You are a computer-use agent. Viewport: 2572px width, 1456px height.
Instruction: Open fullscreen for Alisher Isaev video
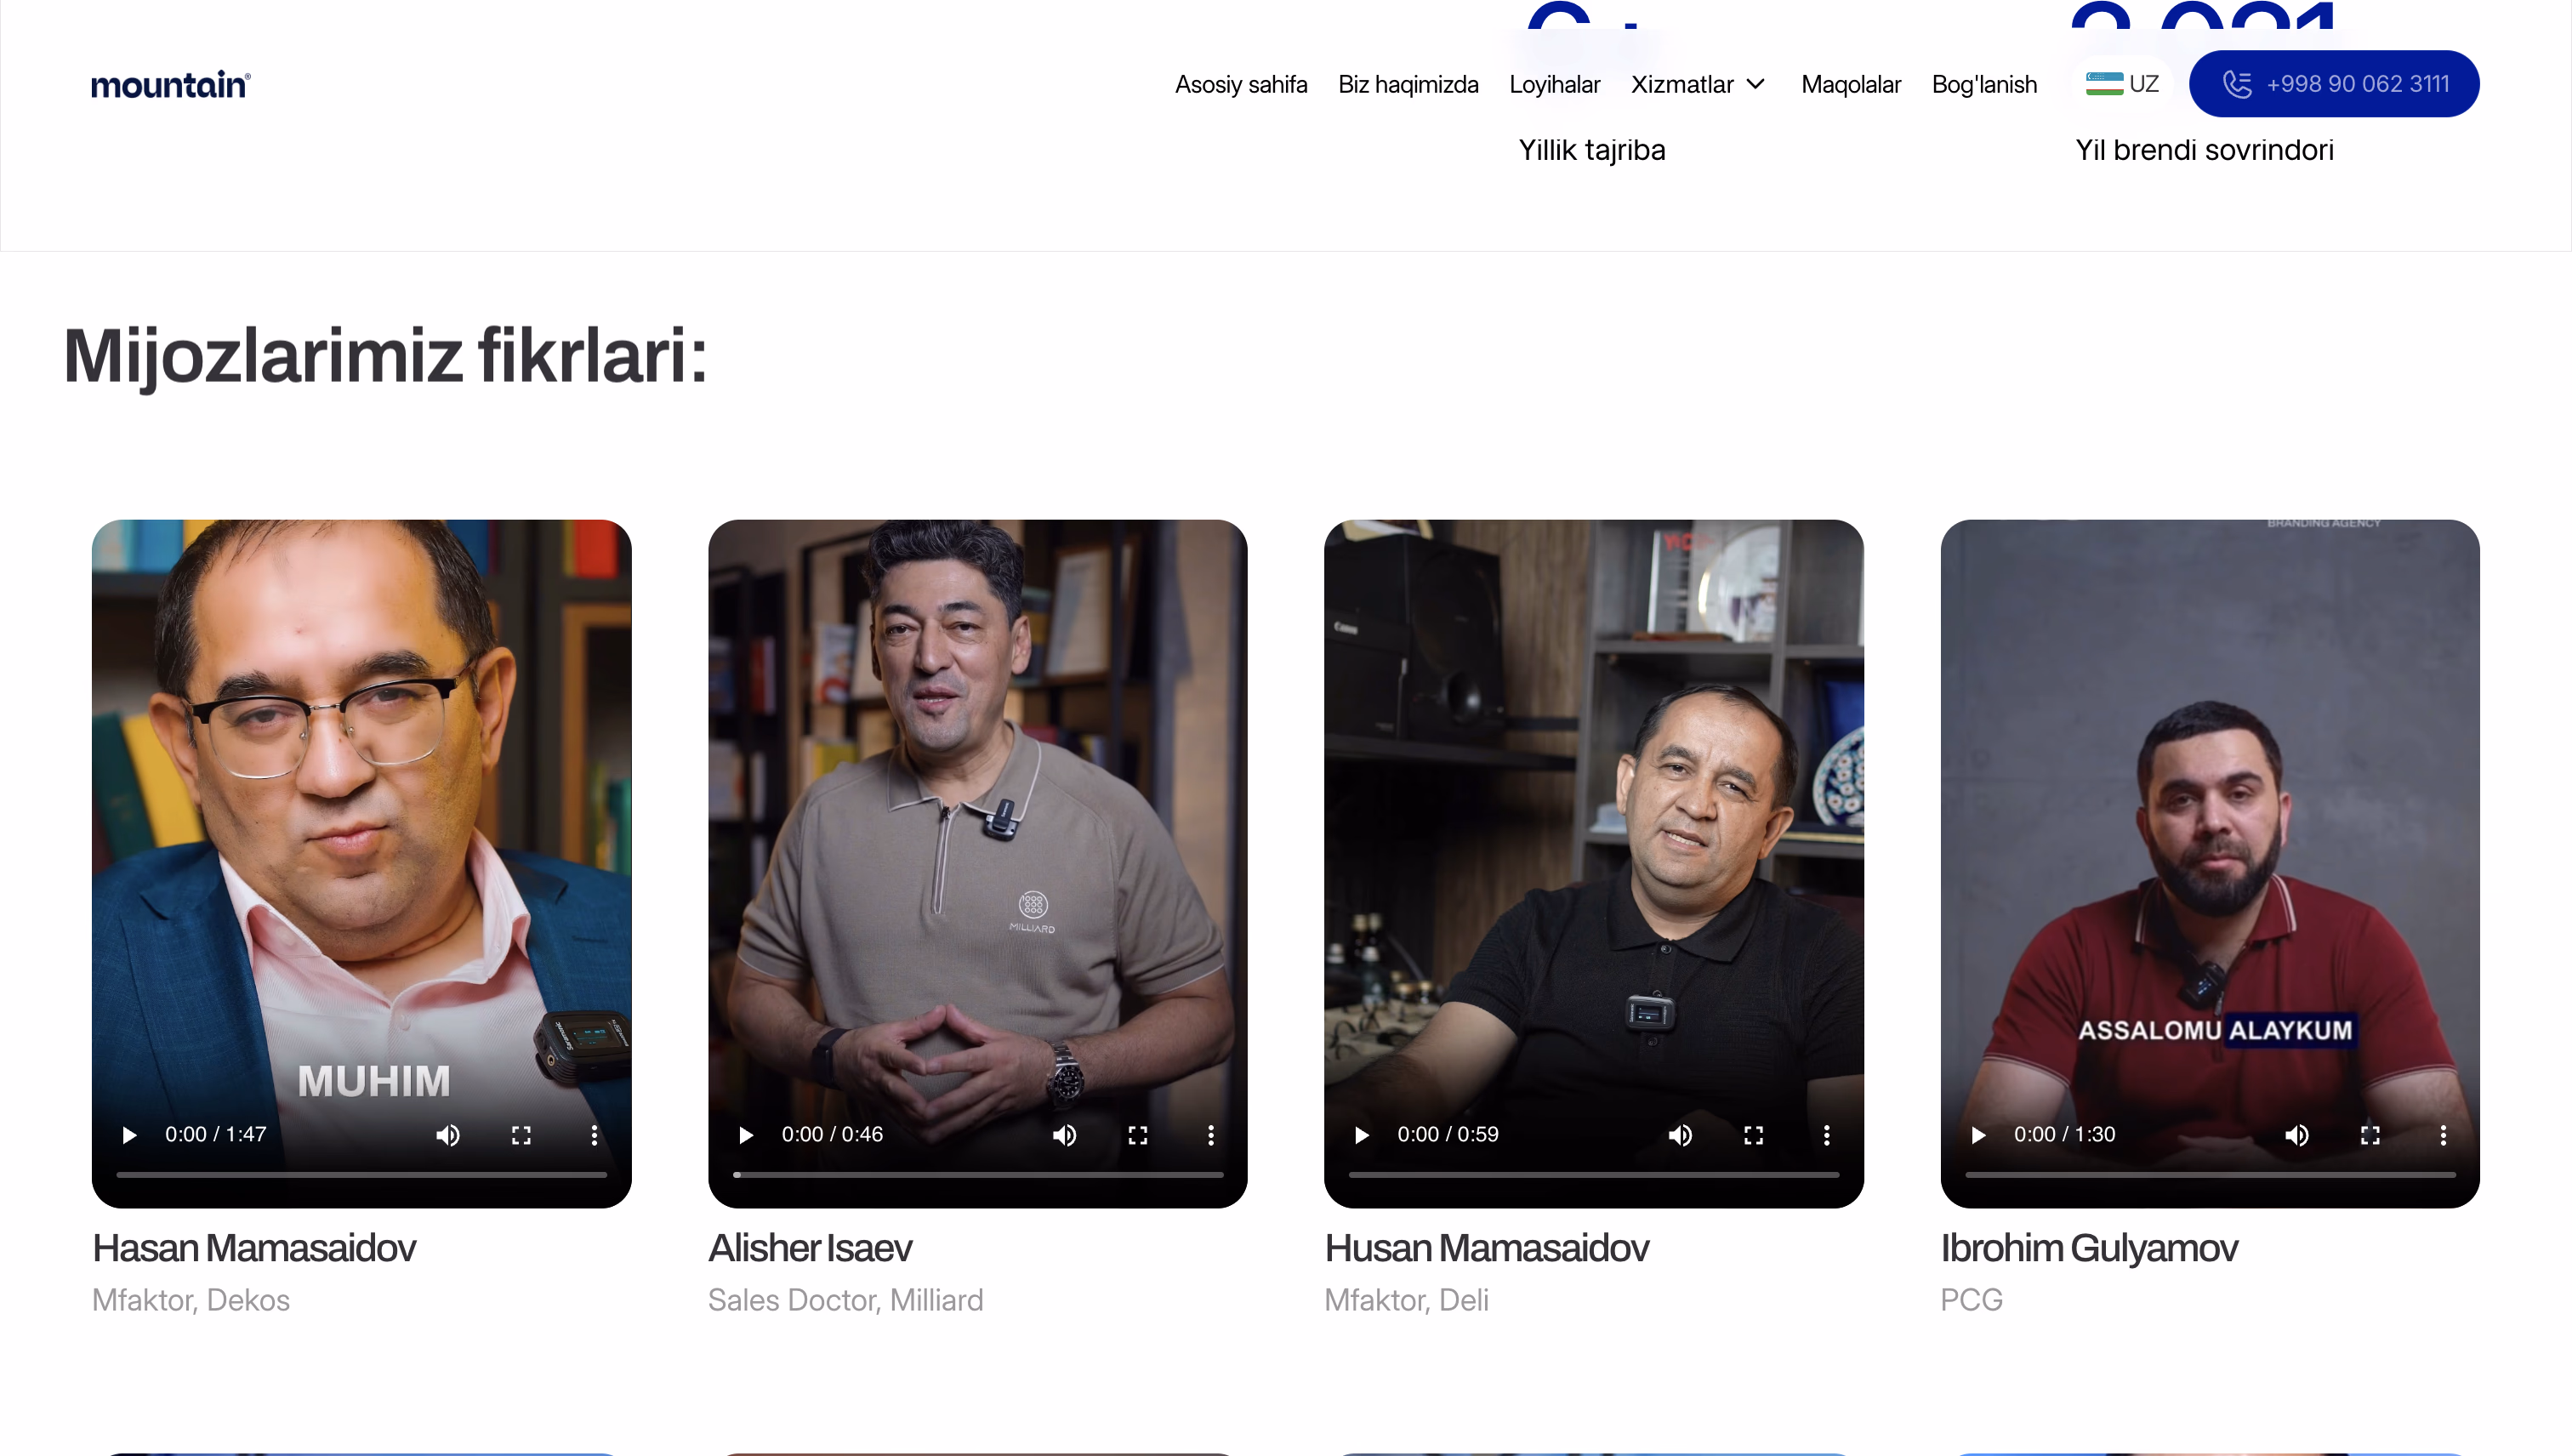pyautogui.click(x=1138, y=1135)
